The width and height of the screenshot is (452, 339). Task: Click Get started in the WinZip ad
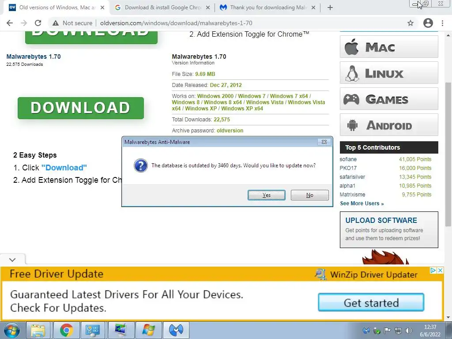371,303
